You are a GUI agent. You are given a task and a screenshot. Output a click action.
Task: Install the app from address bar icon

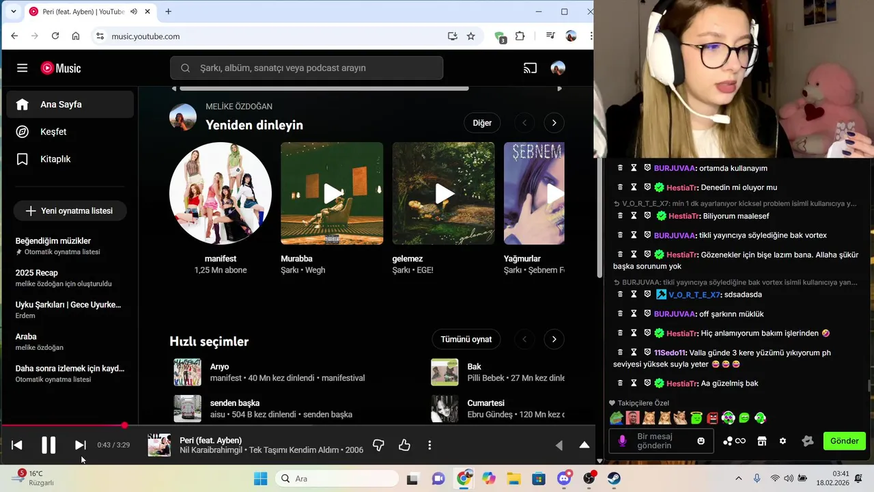coord(452,36)
